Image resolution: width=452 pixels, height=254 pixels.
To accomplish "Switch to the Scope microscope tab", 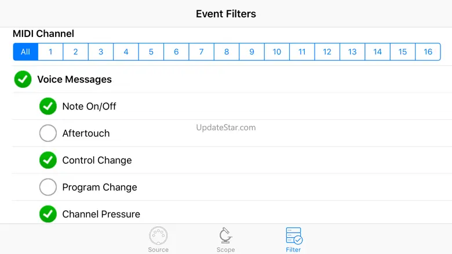I will pos(225,235).
